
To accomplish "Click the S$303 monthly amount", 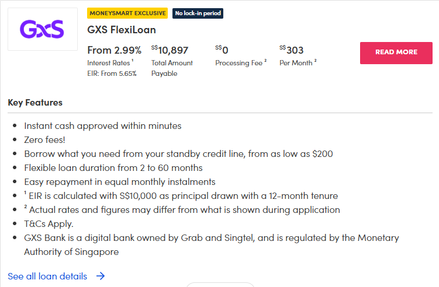I will (x=292, y=50).
